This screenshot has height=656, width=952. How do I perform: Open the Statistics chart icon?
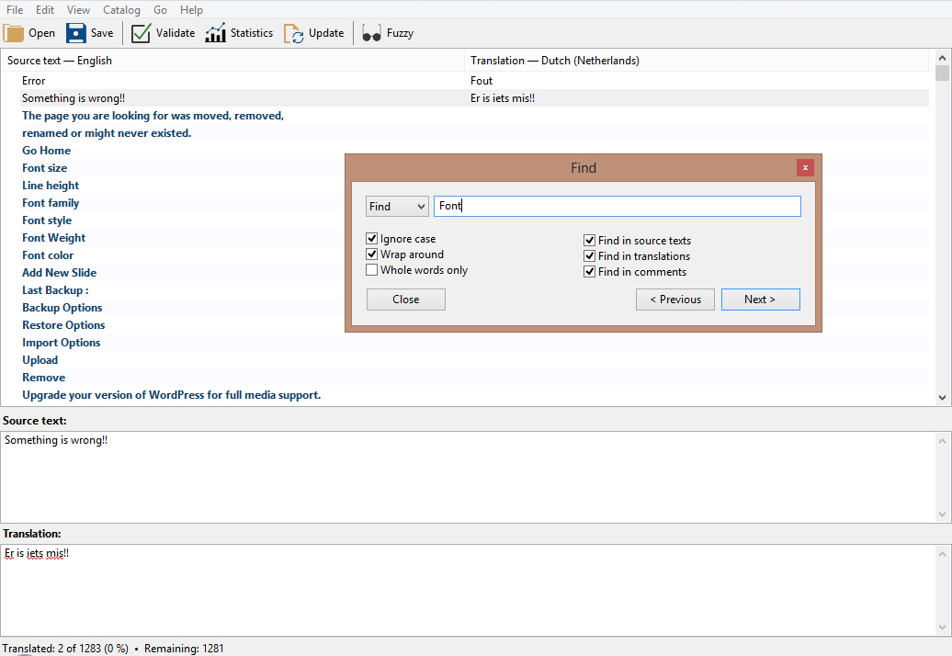tap(215, 33)
